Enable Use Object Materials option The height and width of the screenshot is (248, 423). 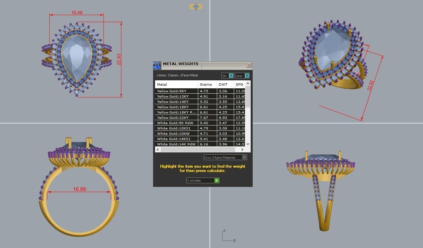coord(225,157)
